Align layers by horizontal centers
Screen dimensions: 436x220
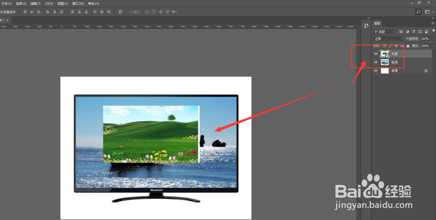(x=55, y=12)
